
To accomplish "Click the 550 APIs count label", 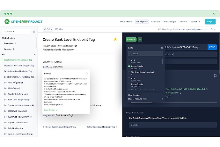I will [x=59, y=29].
